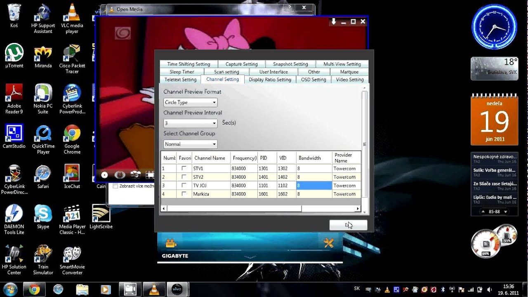The width and height of the screenshot is (528, 297).
Task: Open the Windows Start menu
Action: 10,289
